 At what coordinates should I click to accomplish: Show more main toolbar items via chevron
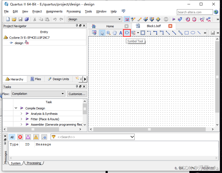pyautogui.click(x=218, y=19)
